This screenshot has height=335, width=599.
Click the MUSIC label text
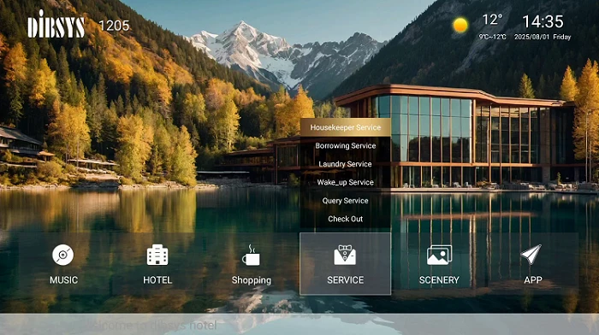coord(64,280)
